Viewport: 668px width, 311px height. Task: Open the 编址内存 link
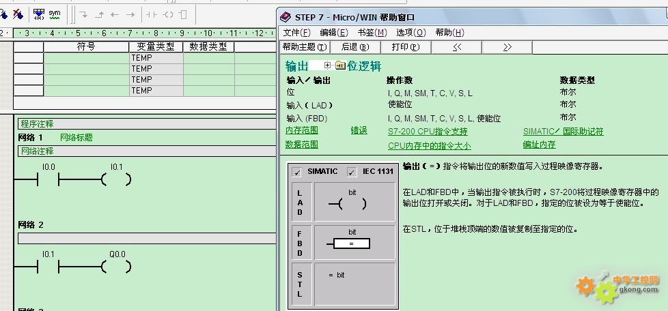540,145
